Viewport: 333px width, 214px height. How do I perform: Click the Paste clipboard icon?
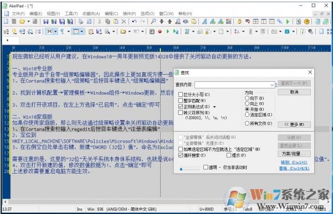point(116,22)
